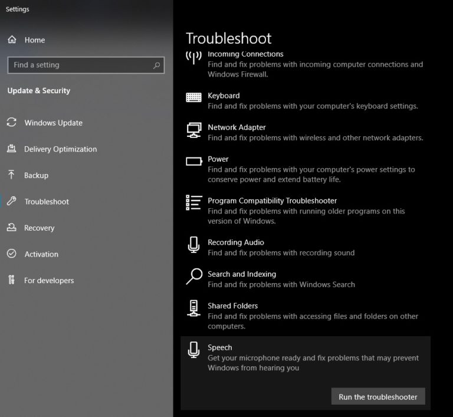Click the Power battery icon
Viewport: 453px width, 417px height.
(194, 161)
